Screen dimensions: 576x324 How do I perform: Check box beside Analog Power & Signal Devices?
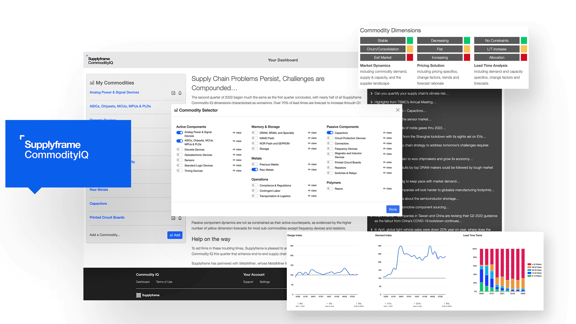pos(173,93)
